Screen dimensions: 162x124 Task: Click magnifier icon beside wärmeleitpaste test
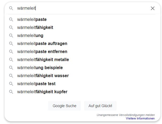11,84
